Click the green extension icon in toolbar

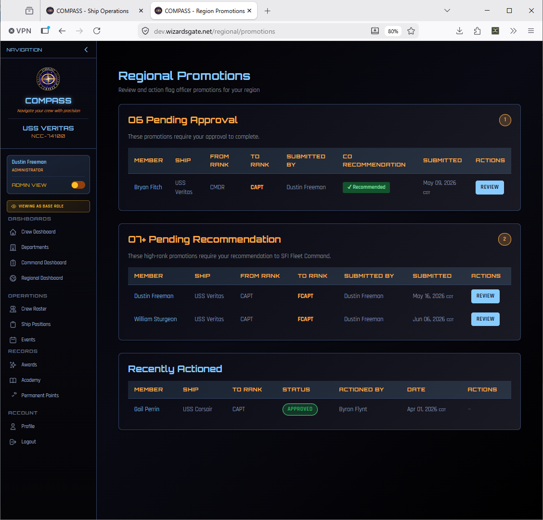click(495, 31)
